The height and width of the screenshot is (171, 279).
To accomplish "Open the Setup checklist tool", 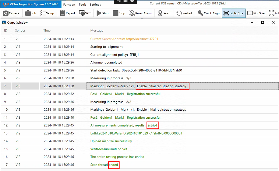I will 47,13.
